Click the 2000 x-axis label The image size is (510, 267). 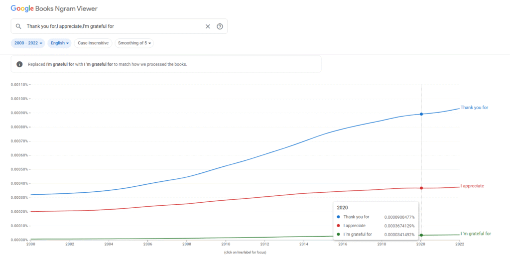(x=30, y=244)
